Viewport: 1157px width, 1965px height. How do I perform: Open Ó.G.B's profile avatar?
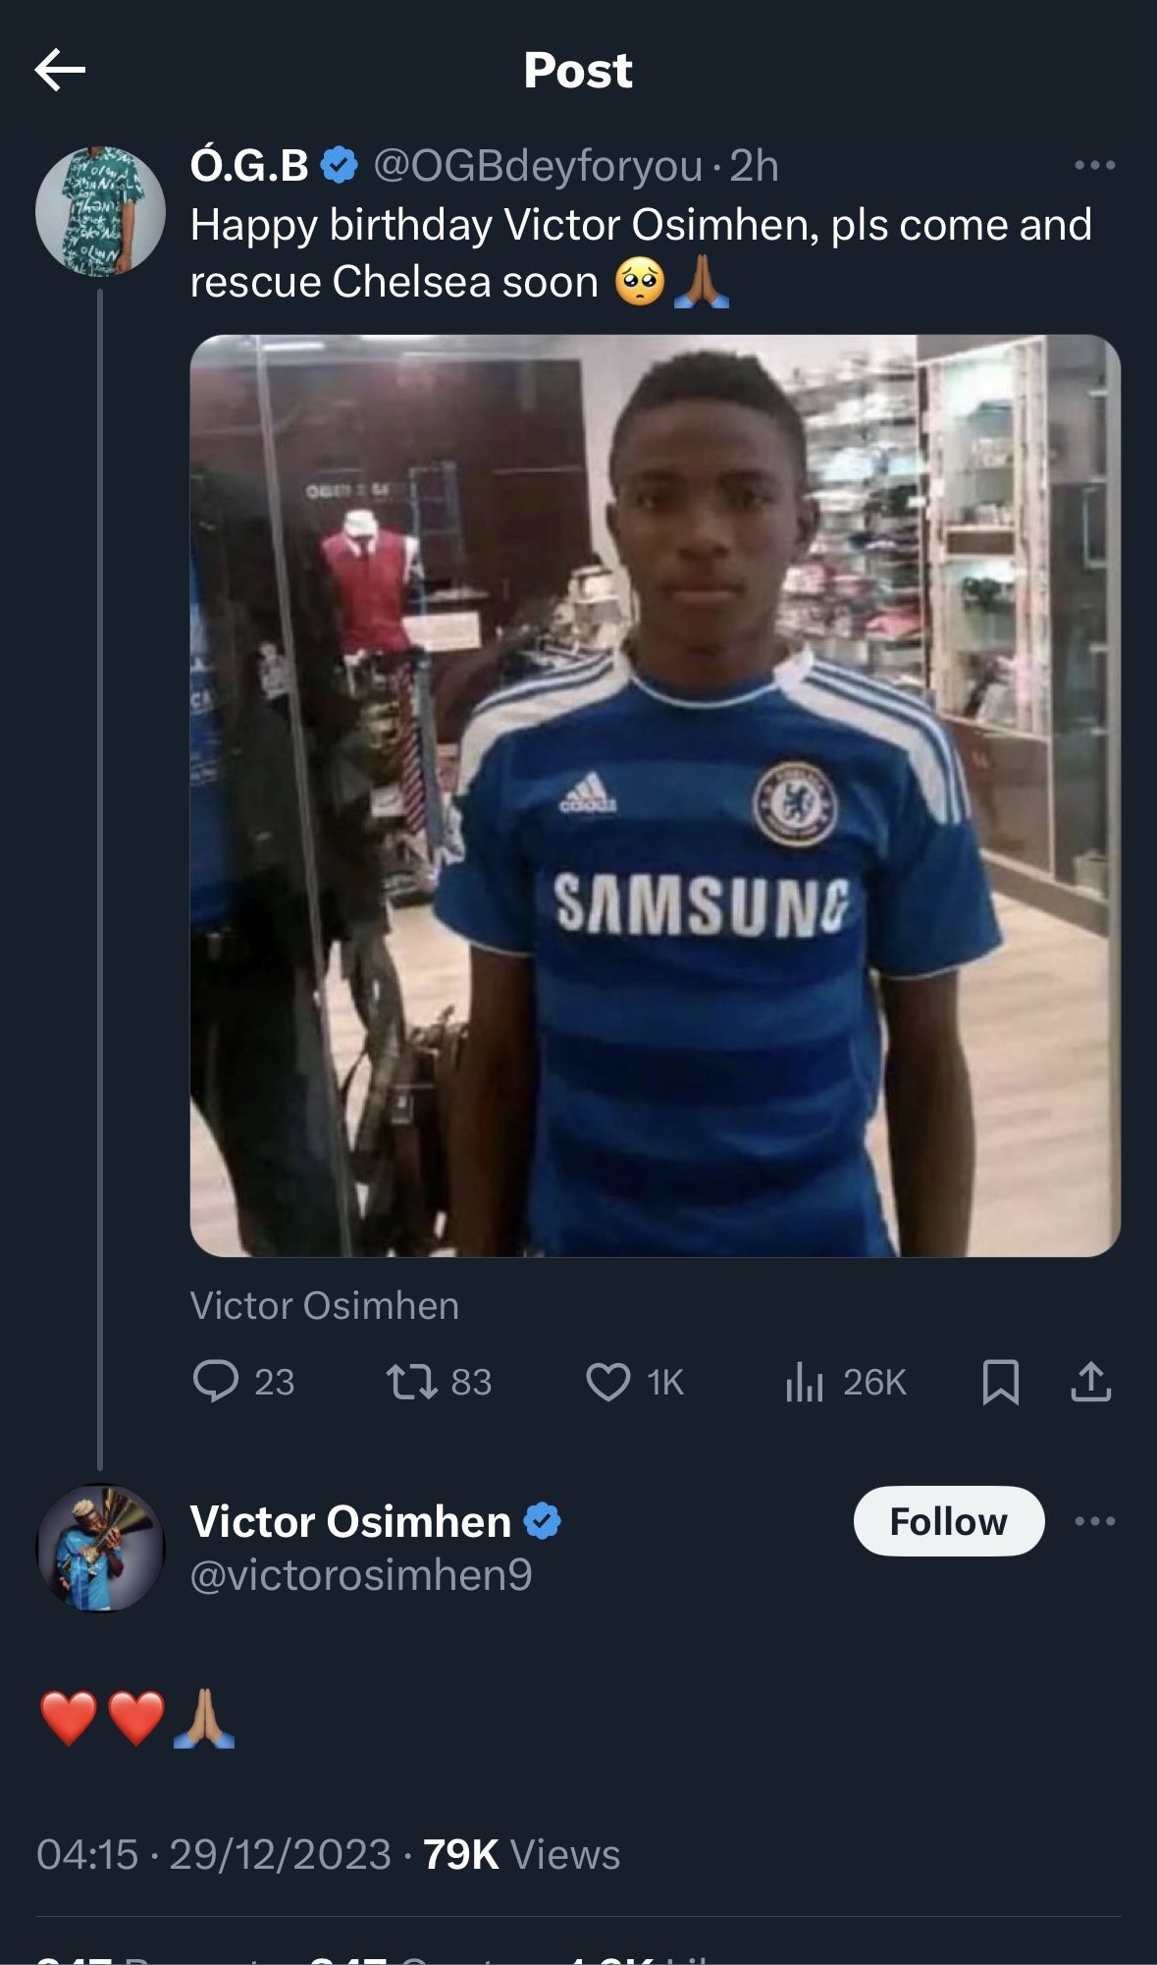pos(100,211)
